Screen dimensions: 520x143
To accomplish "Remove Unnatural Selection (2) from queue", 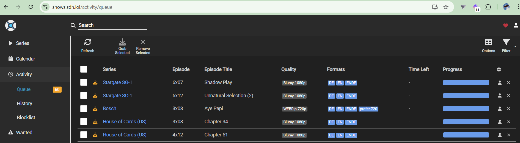I will (508, 96).
